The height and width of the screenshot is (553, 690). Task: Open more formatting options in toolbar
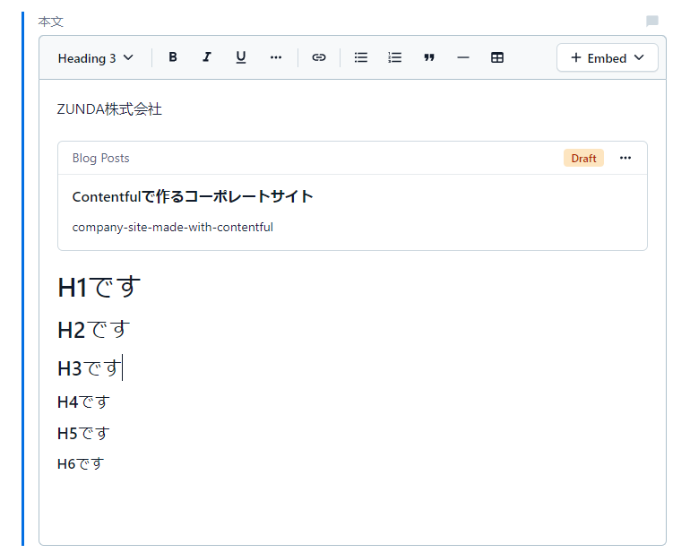click(276, 57)
